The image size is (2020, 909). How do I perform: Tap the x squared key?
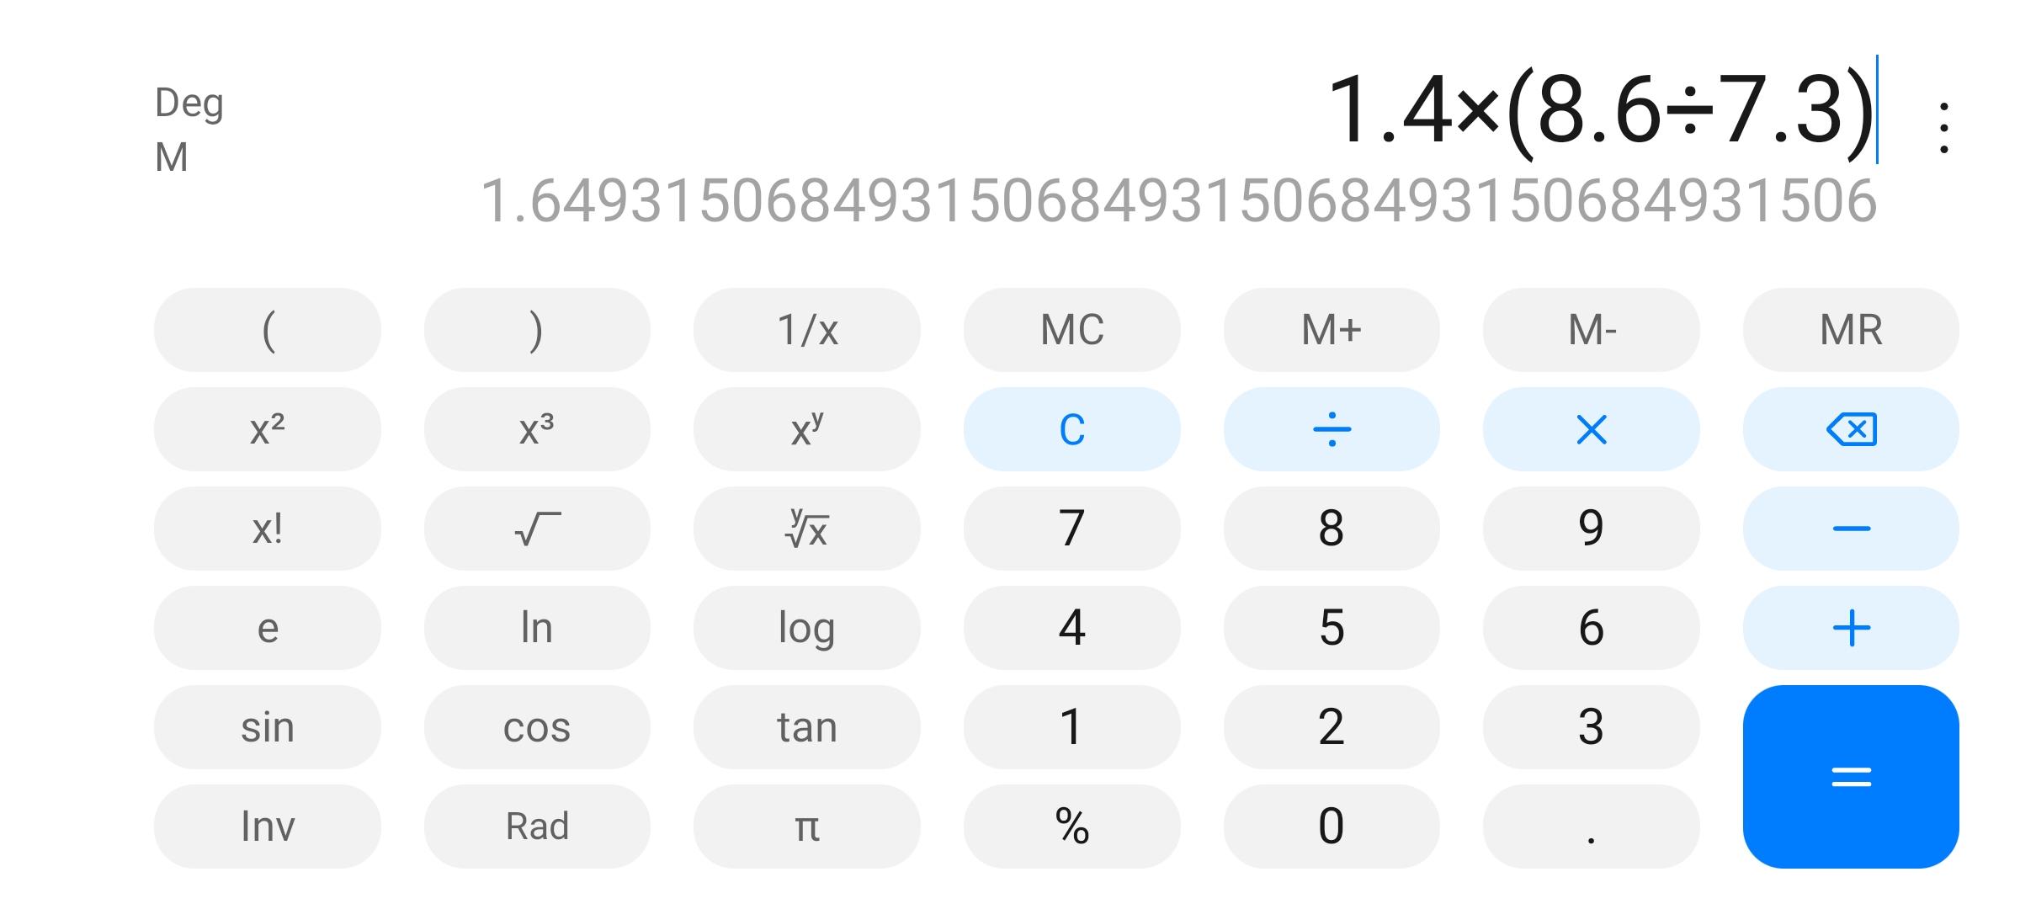pos(268,429)
